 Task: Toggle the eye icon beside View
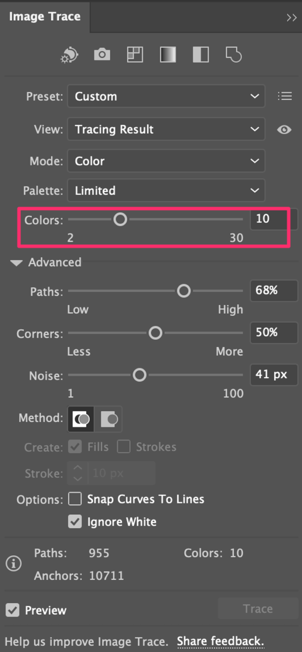click(284, 130)
